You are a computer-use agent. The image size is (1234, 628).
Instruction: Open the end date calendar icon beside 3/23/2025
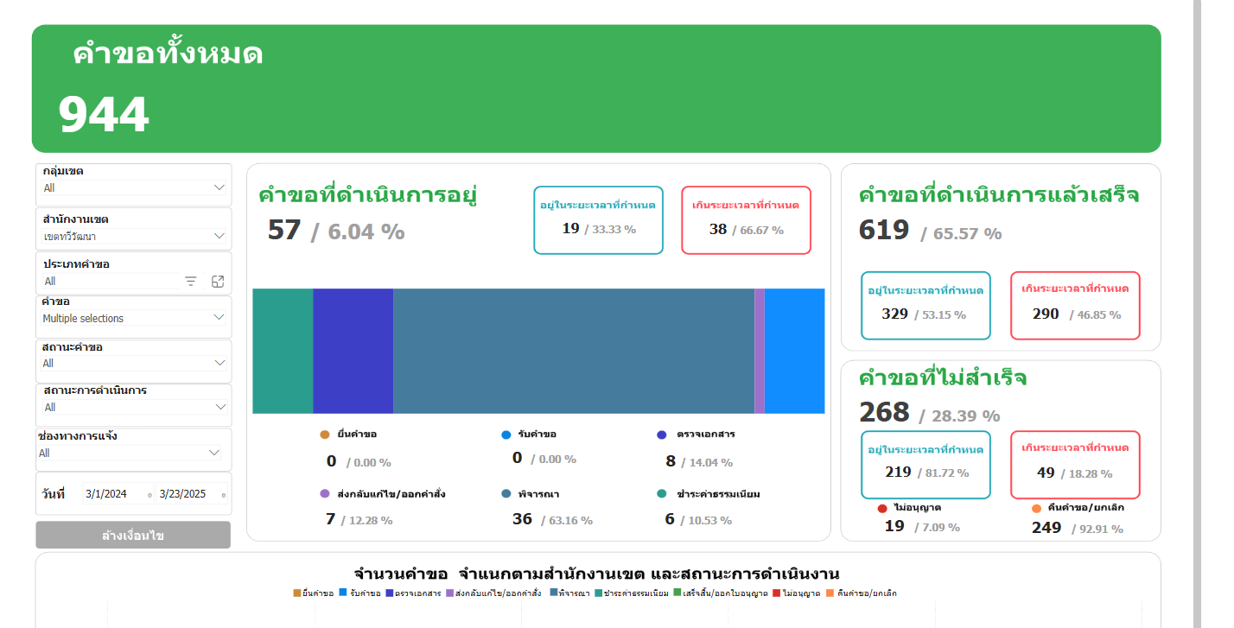click(224, 495)
